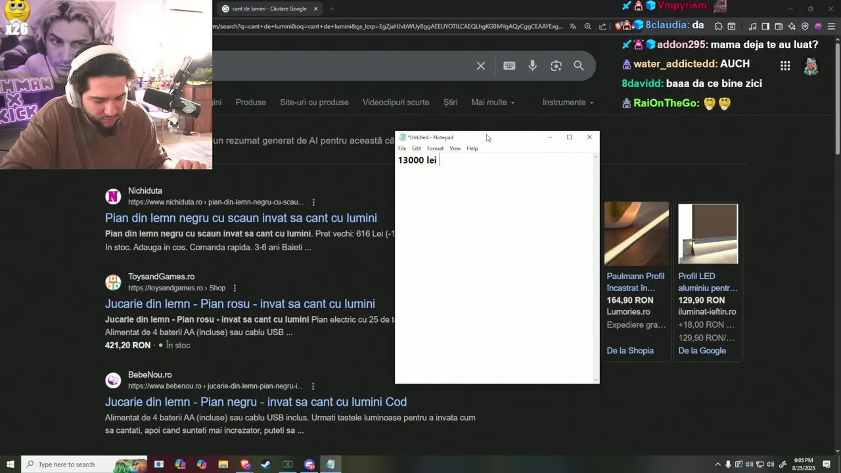Expand the Mai multe dropdown
Viewport: 841px width, 473px height.
[x=493, y=102]
